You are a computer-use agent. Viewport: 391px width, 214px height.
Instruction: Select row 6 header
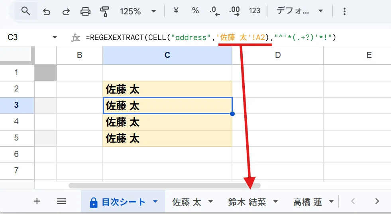(16, 155)
